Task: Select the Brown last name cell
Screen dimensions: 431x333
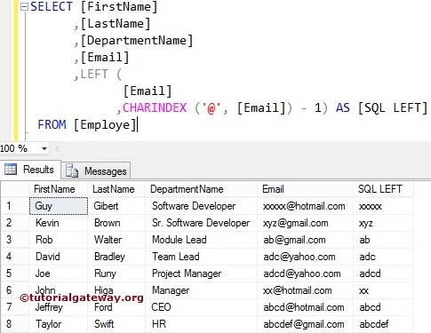Action: (x=116, y=223)
